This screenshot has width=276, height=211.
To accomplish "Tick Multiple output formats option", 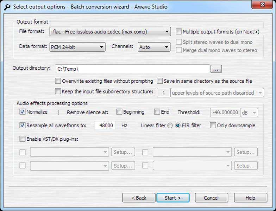I will click(179, 32).
